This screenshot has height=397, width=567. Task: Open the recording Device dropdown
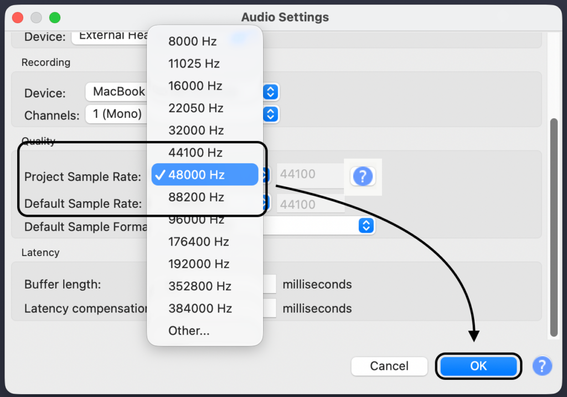coord(270,92)
